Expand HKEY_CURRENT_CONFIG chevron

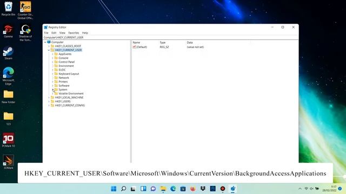click(x=49, y=106)
